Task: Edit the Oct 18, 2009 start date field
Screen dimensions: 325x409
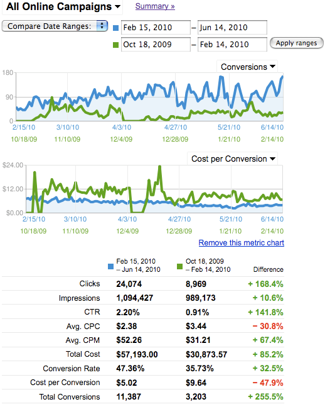Action: 156,45
